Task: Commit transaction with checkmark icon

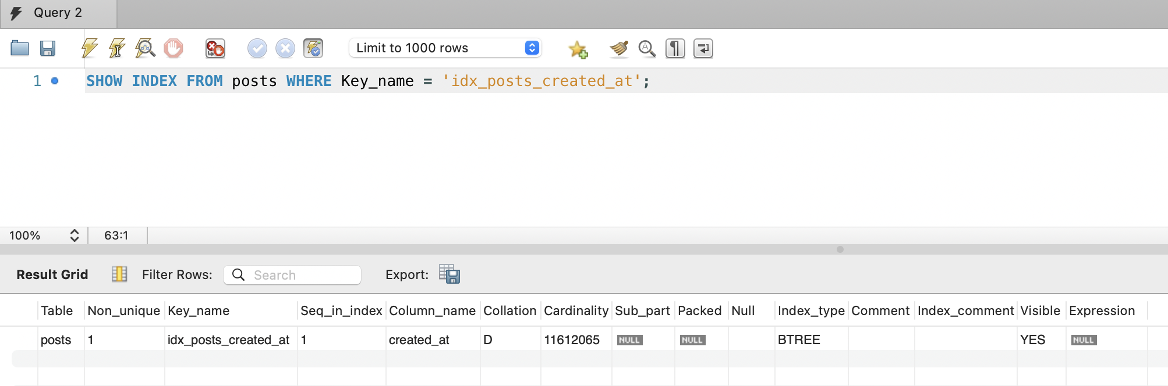Action: (257, 48)
